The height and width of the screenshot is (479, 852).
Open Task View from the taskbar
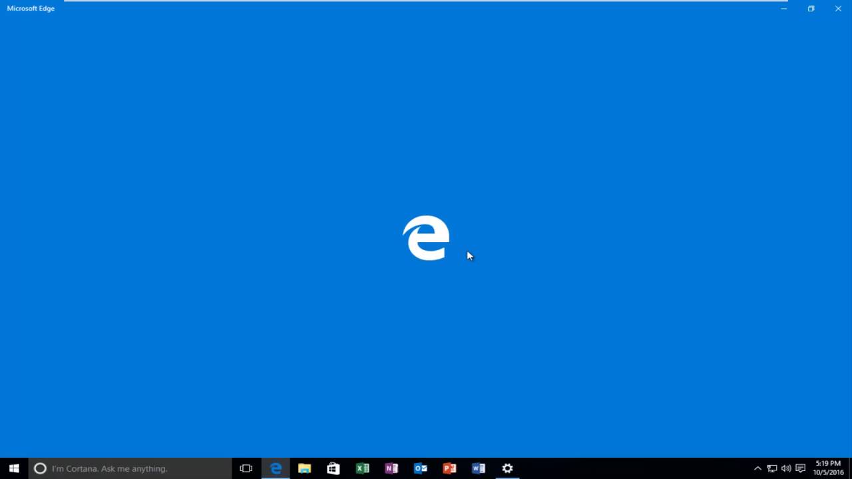246,468
